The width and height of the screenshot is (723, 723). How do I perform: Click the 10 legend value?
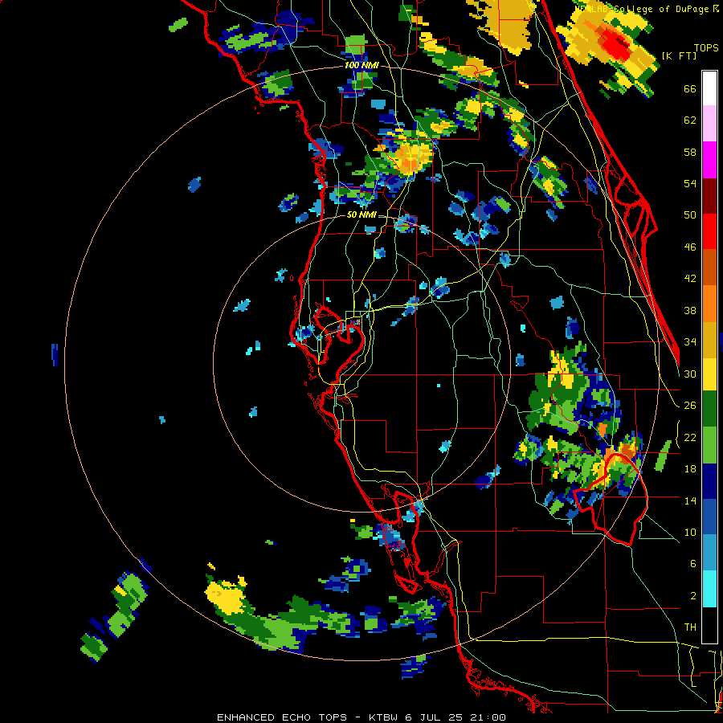pos(690,533)
